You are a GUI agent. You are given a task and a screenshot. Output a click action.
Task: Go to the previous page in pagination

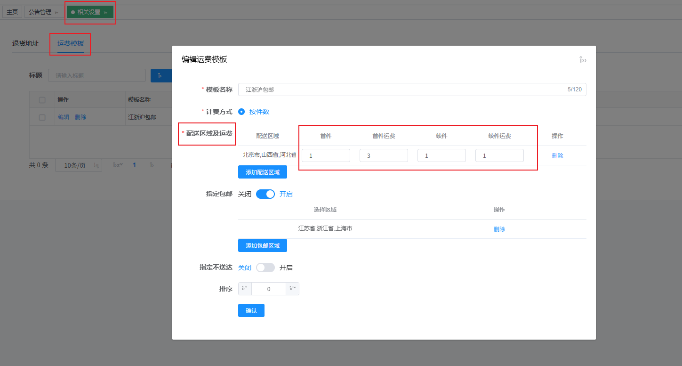[x=118, y=165]
